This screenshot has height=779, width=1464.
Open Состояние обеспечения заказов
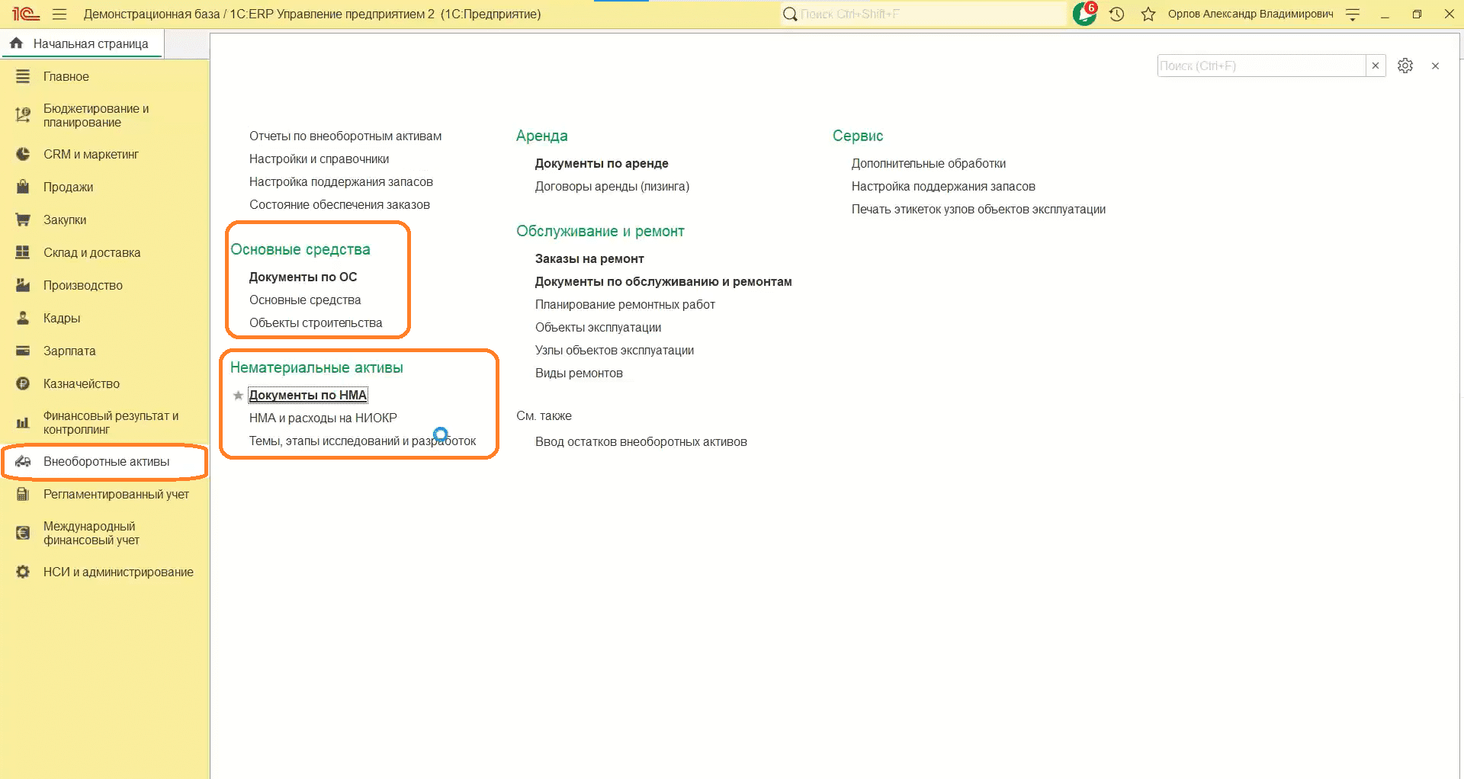[339, 204]
